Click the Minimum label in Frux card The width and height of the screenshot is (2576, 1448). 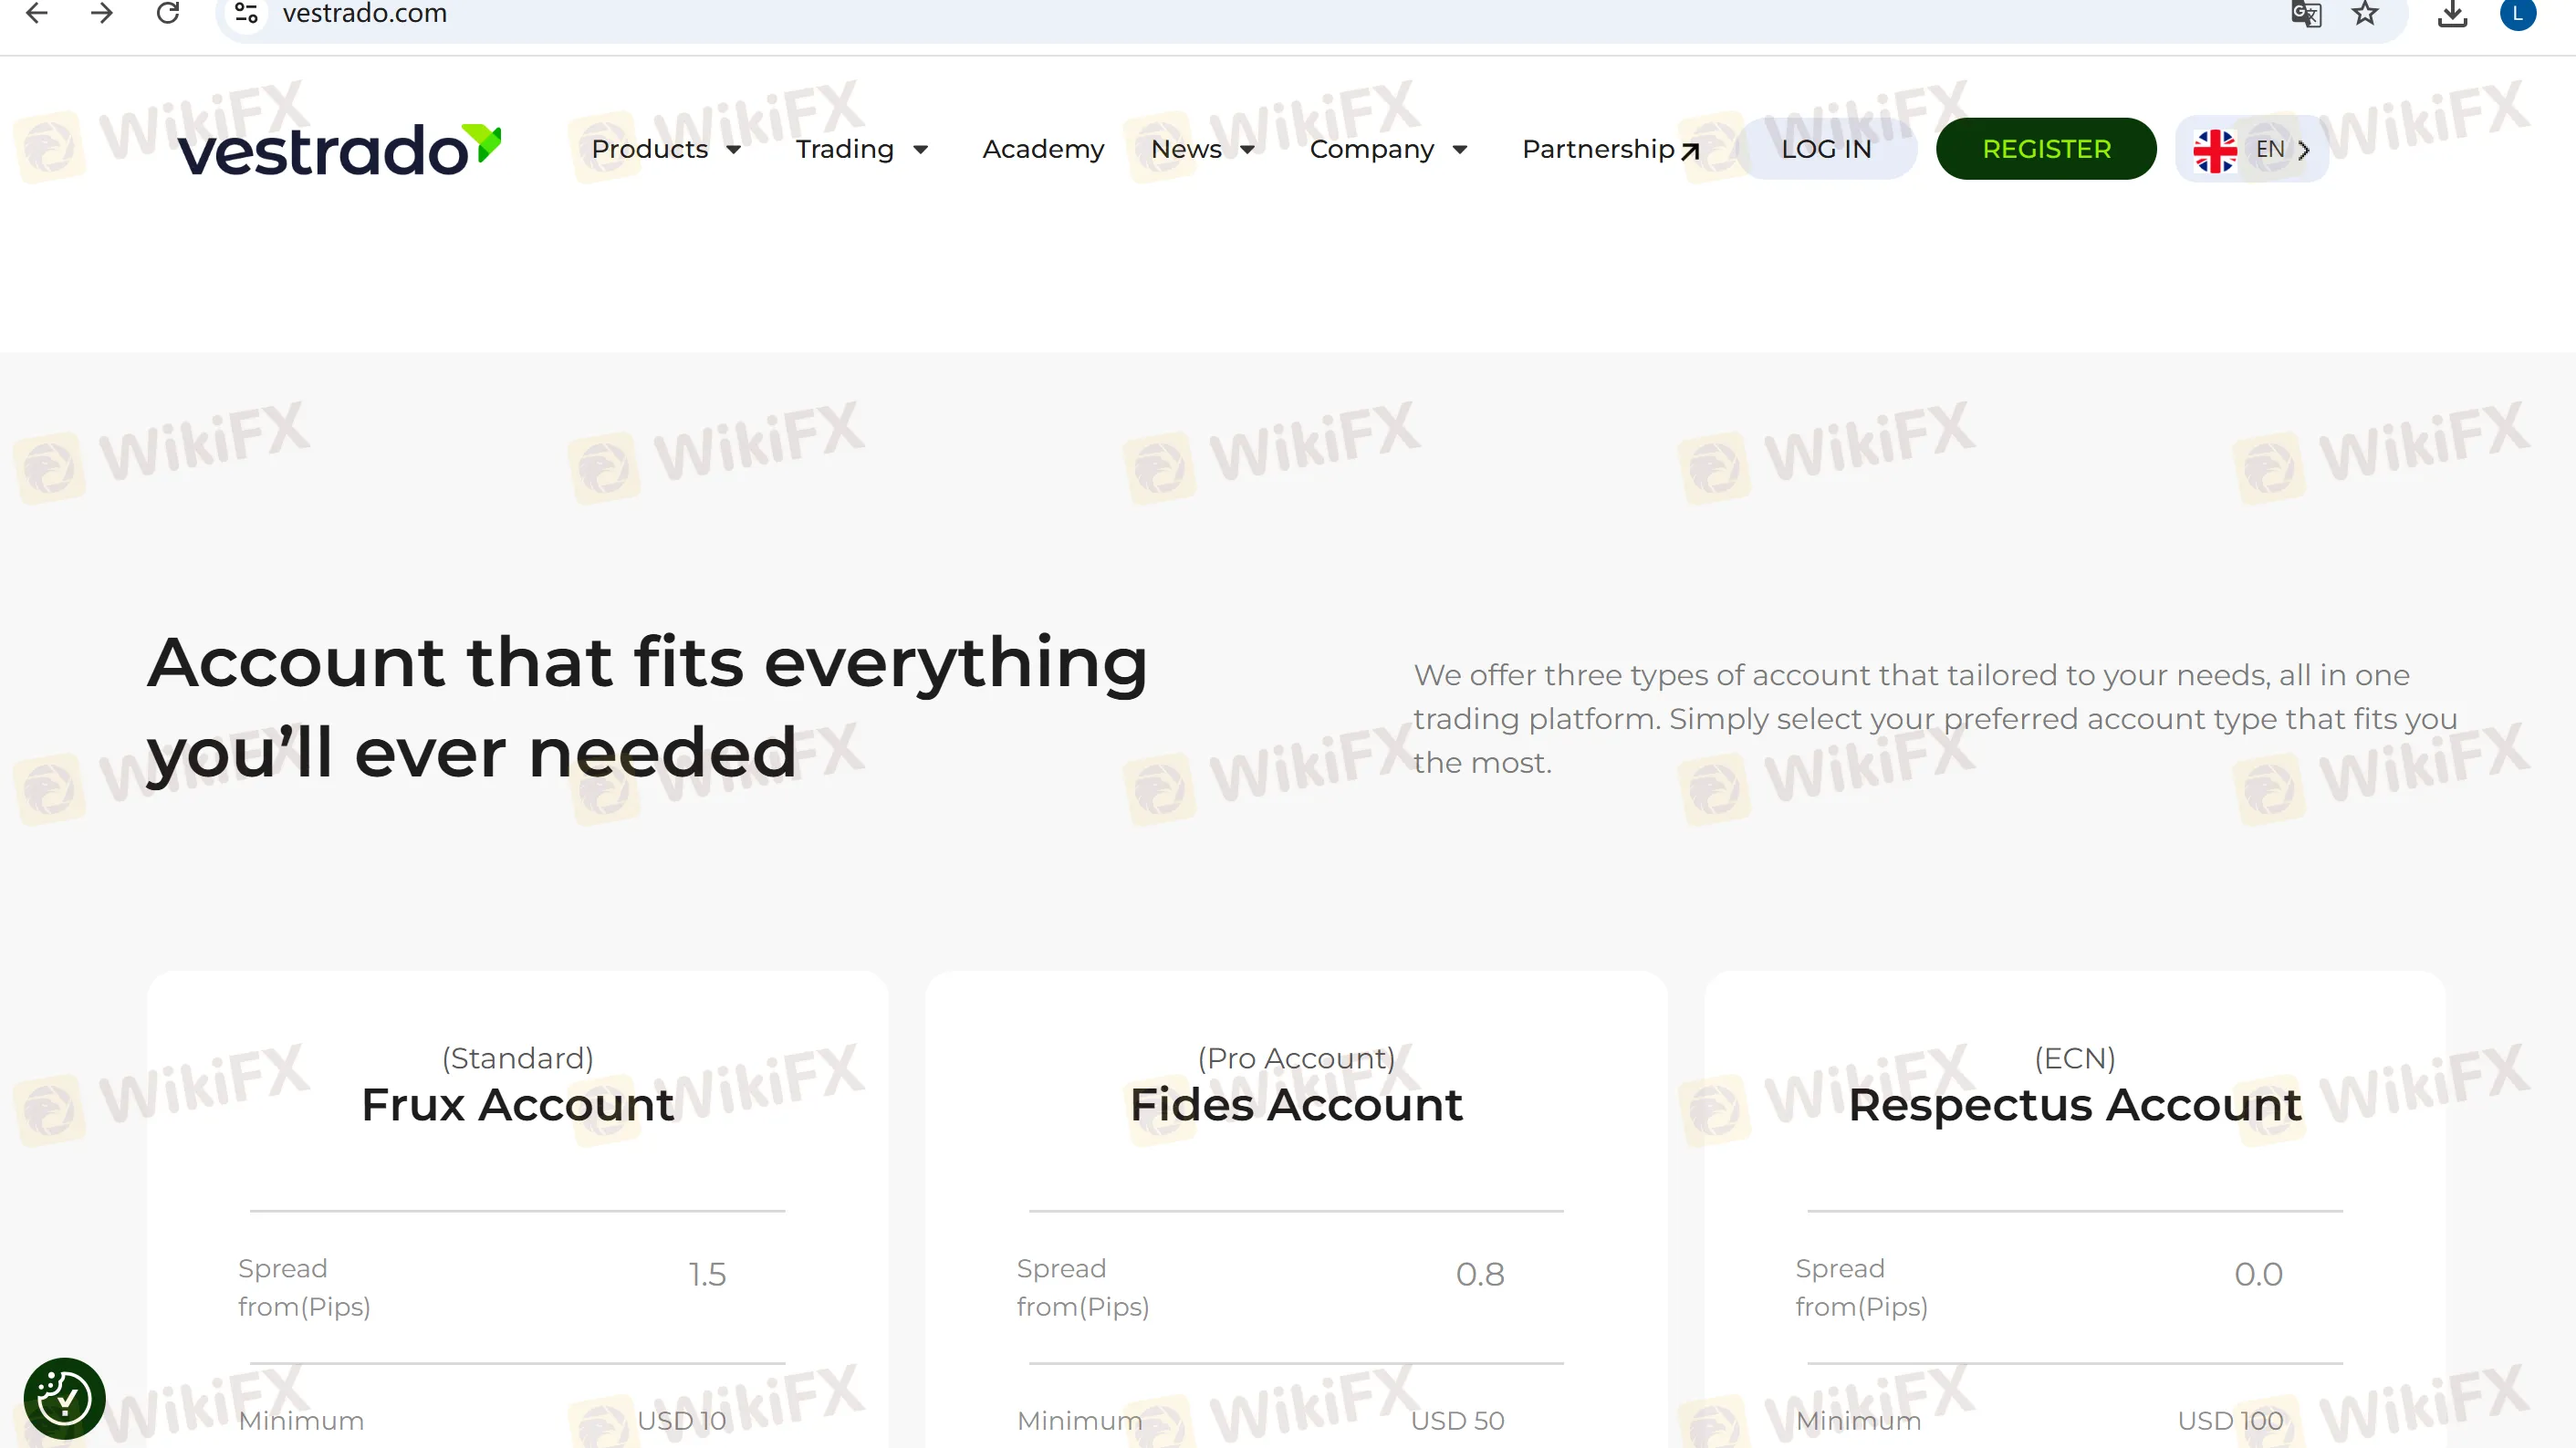301,1421
